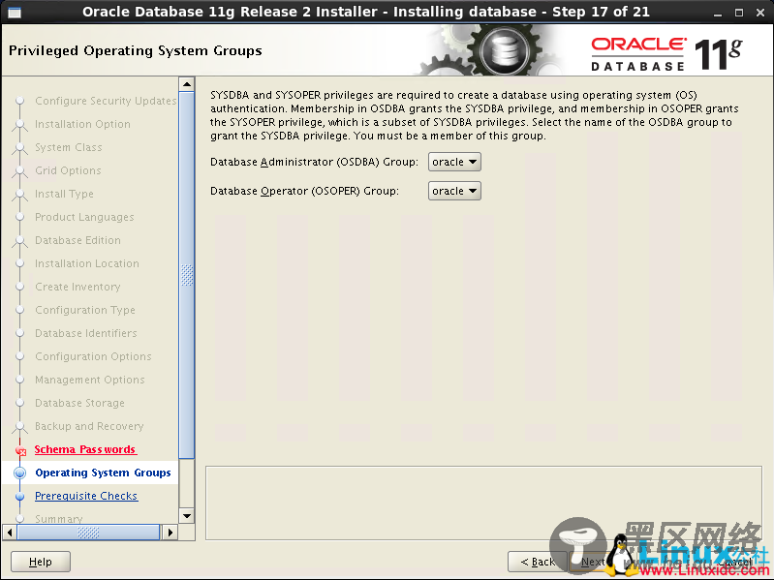Click the left arrow of horizontal scrollbar
774x580 pixels.
click(10, 533)
